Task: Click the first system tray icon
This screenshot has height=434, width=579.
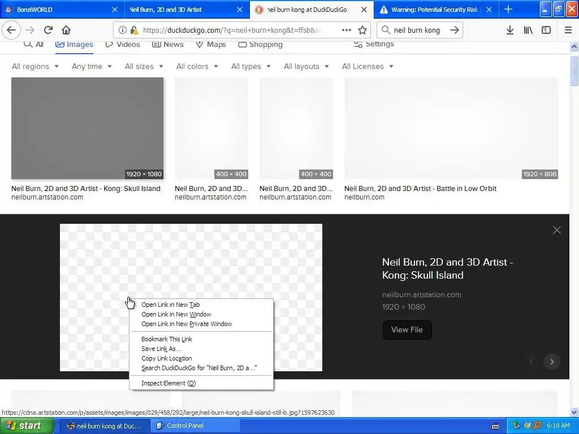Action: click(516, 426)
